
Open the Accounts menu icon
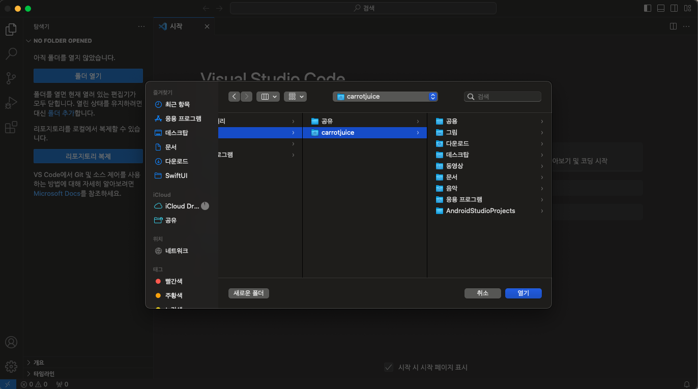coord(11,342)
